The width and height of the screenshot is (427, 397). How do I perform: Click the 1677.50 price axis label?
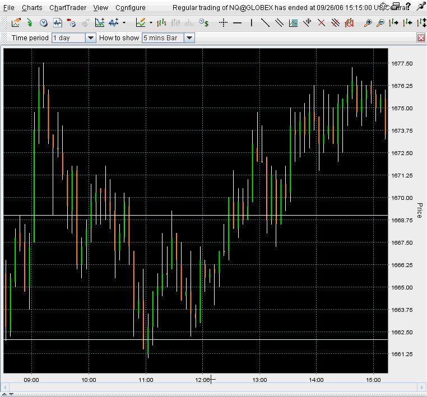coord(402,63)
